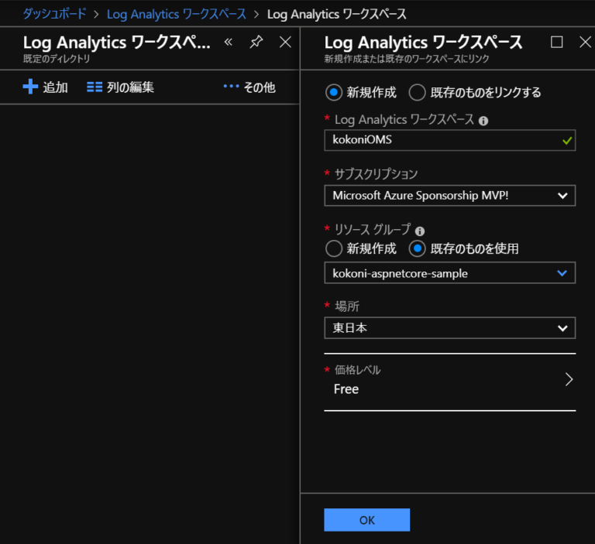Collapse the left blade with double-chevron icon
Screen dimensions: 595x544
coord(228,42)
